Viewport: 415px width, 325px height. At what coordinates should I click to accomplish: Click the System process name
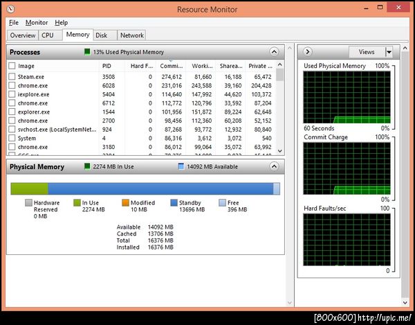pyautogui.click(x=27, y=138)
